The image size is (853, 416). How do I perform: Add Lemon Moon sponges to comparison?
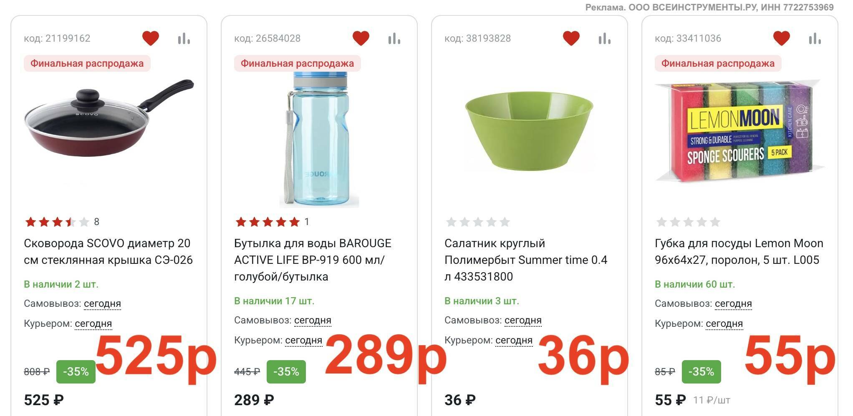click(815, 39)
